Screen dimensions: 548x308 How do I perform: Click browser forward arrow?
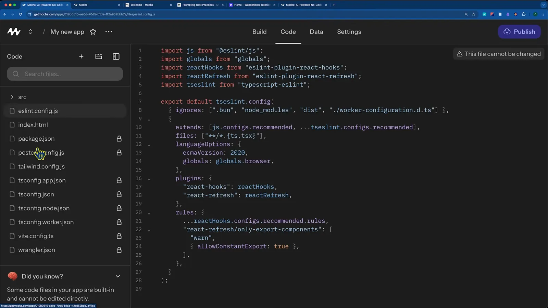point(13,14)
